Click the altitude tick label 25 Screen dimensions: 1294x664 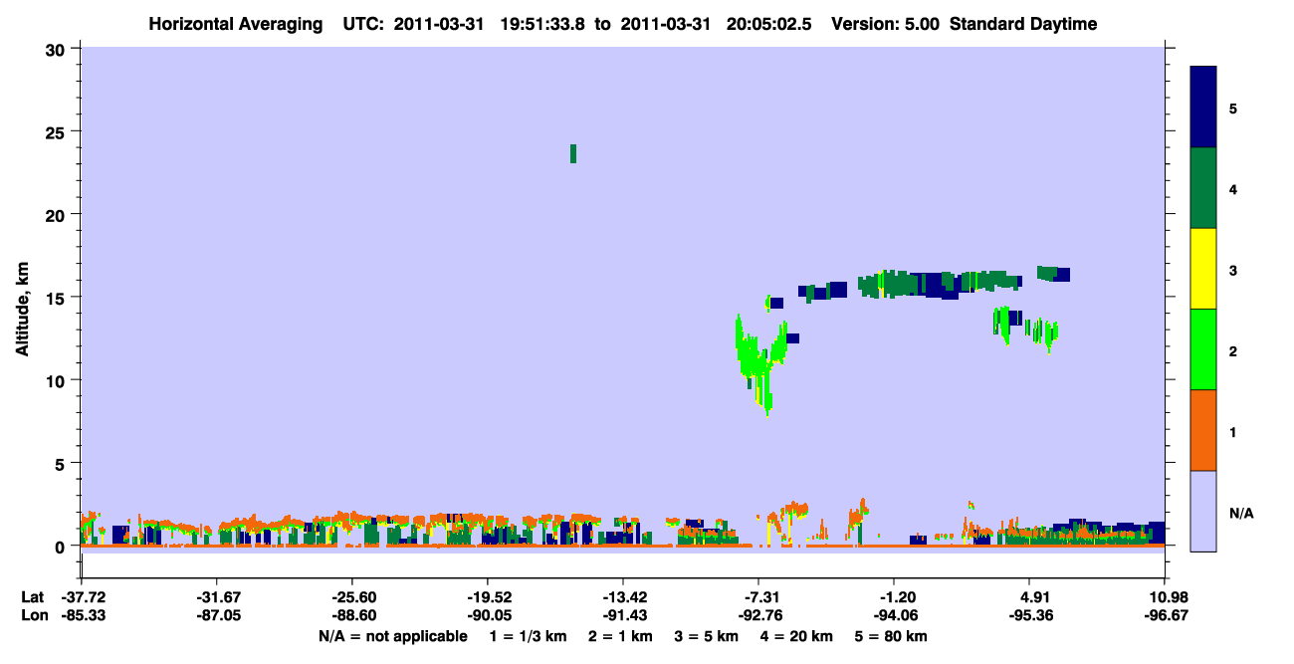58,131
